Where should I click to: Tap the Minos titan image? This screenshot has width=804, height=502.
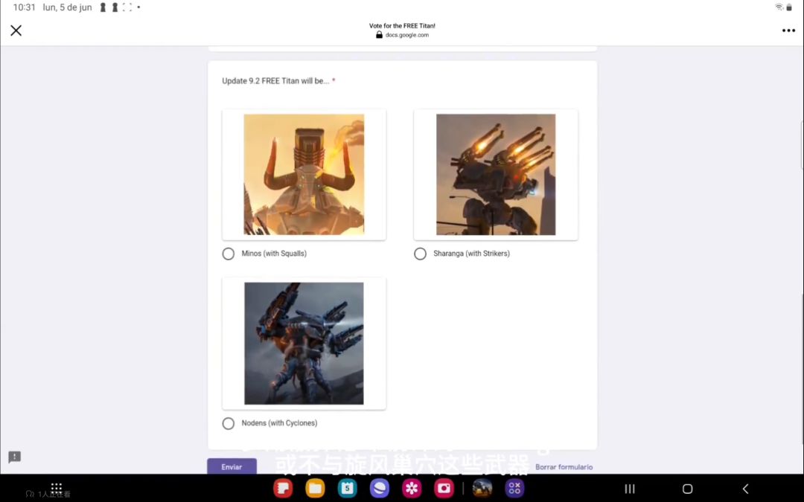[304, 174]
